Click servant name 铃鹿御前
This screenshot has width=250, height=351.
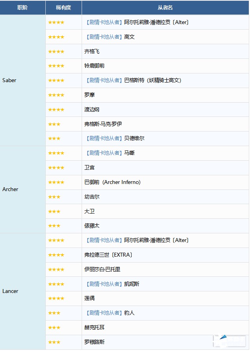(x=95, y=66)
